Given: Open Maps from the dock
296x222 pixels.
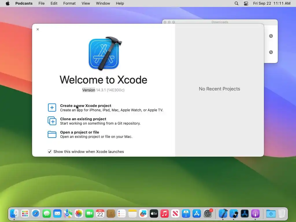Looking at the screenshot, I should (x=68, y=214).
